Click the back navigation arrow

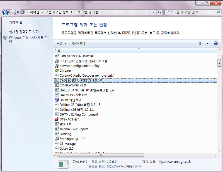(x=5, y=12)
